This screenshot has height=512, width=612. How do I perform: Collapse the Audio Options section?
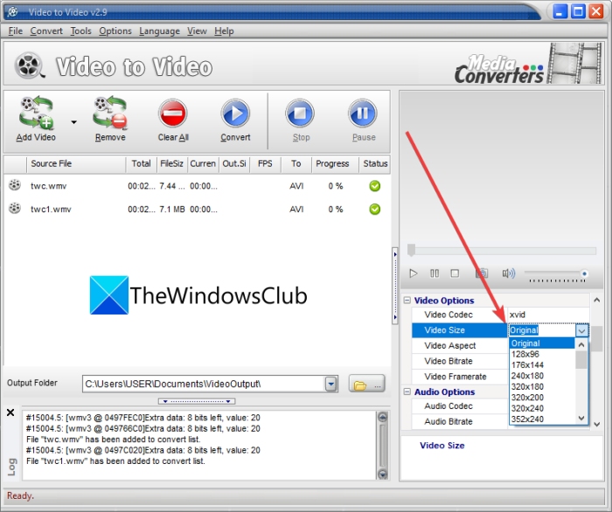click(407, 391)
